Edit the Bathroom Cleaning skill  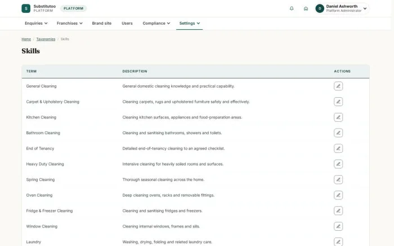point(338,133)
